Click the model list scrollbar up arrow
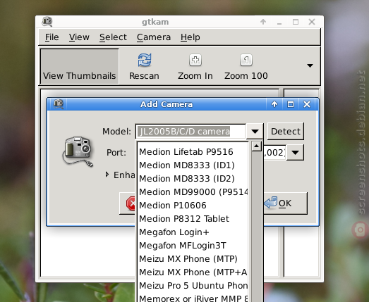Screen dimensions: 369x302 point(257,146)
